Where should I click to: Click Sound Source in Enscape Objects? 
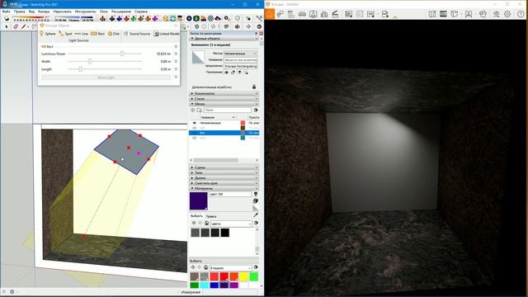(x=136, y=34)
